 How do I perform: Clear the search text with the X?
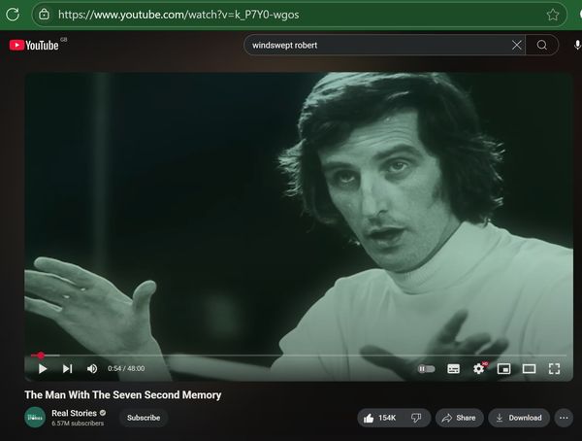coord(516,46)
